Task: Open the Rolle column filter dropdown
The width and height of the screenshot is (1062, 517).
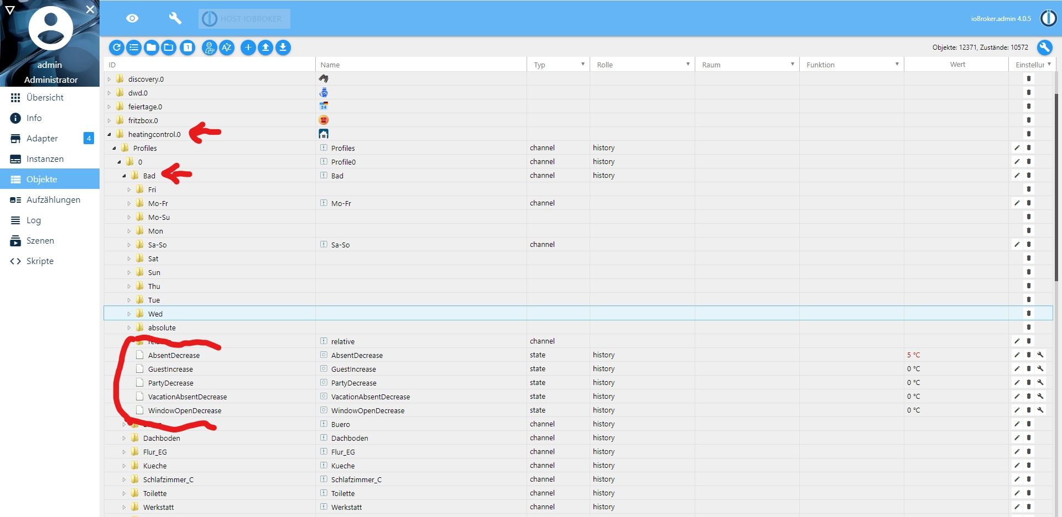Action: click(688, 65)
